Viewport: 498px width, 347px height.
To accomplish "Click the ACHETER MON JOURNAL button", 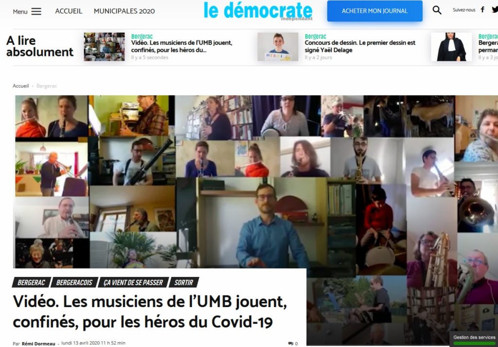I will click(x=375, y=11).
